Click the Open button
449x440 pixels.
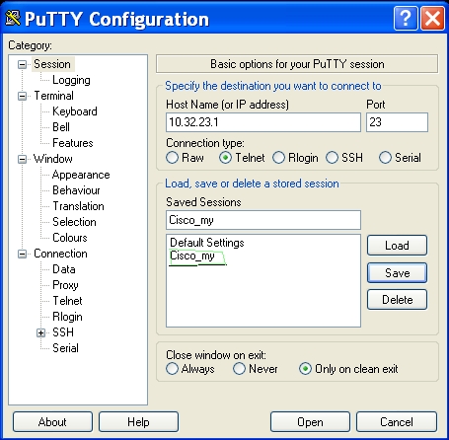[x=310, y=422]
